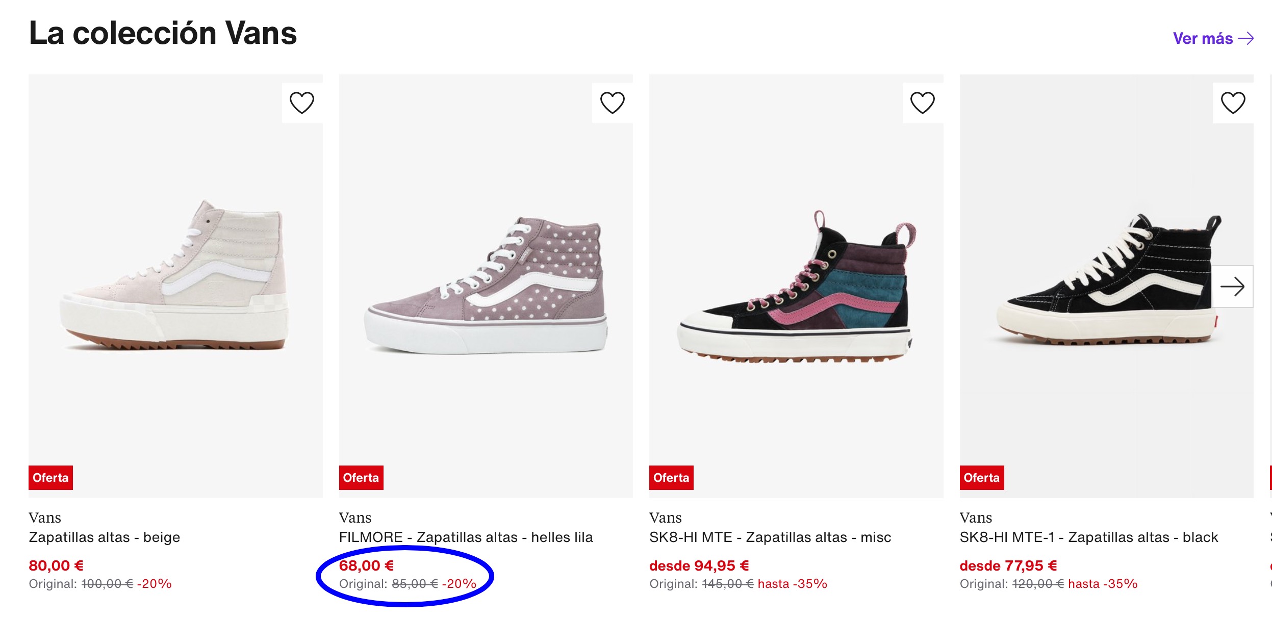Screen dimensions: 1272x619
Task: Click the 'desde 94,95 €' price
Action: [699, 565]
